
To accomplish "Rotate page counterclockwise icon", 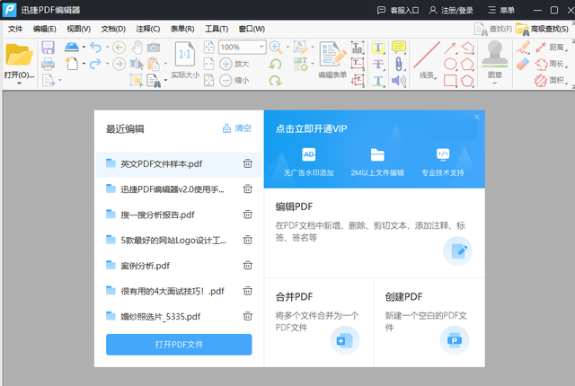I will coord(275,64).
